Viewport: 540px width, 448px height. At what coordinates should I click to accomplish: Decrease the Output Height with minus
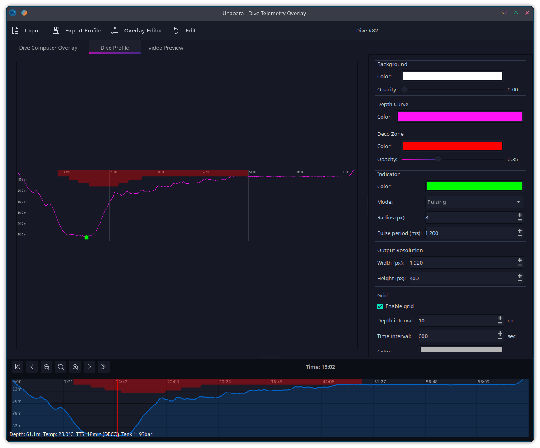pos(520,281)
